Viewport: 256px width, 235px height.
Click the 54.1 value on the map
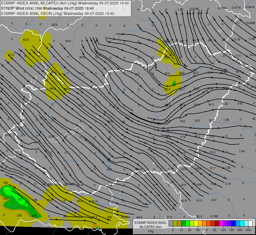(x=167, y=57)
